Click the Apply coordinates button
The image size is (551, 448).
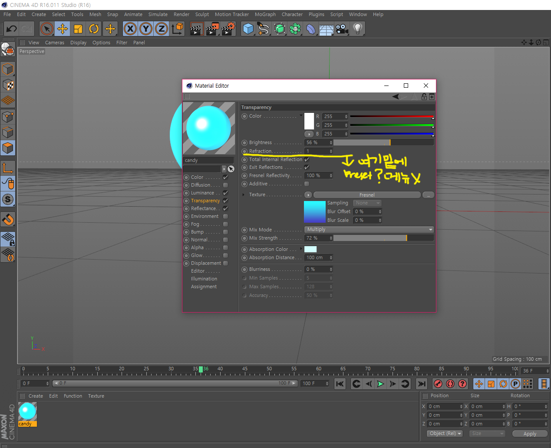click(530, 434)
